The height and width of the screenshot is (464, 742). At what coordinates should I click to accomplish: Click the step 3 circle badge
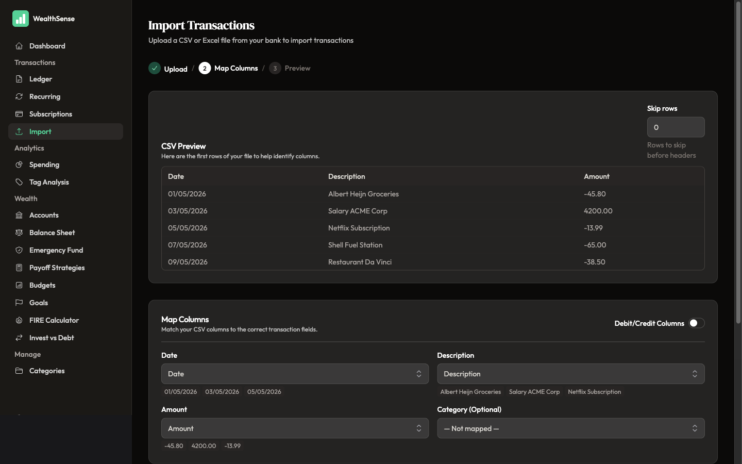click(275, 68)
